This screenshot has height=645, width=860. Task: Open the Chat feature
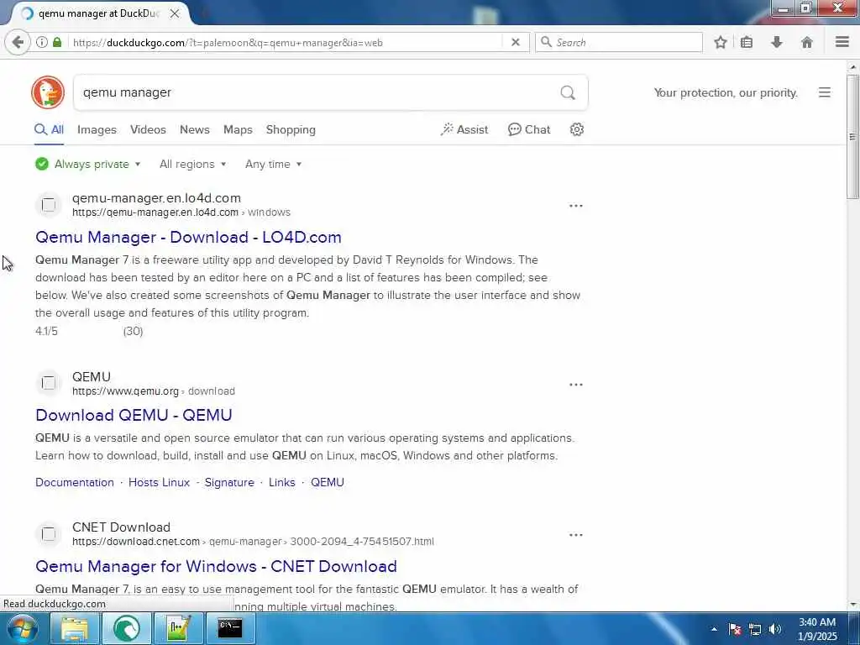click(x=529, y=129)
